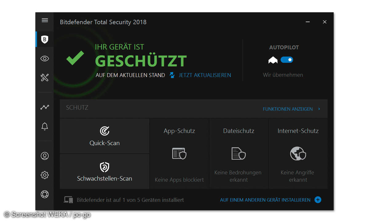The image size is (369, 221).
Task: Click 'AUF DEM AKTUELLEN STAND' status text
Action: coord(130,75)
